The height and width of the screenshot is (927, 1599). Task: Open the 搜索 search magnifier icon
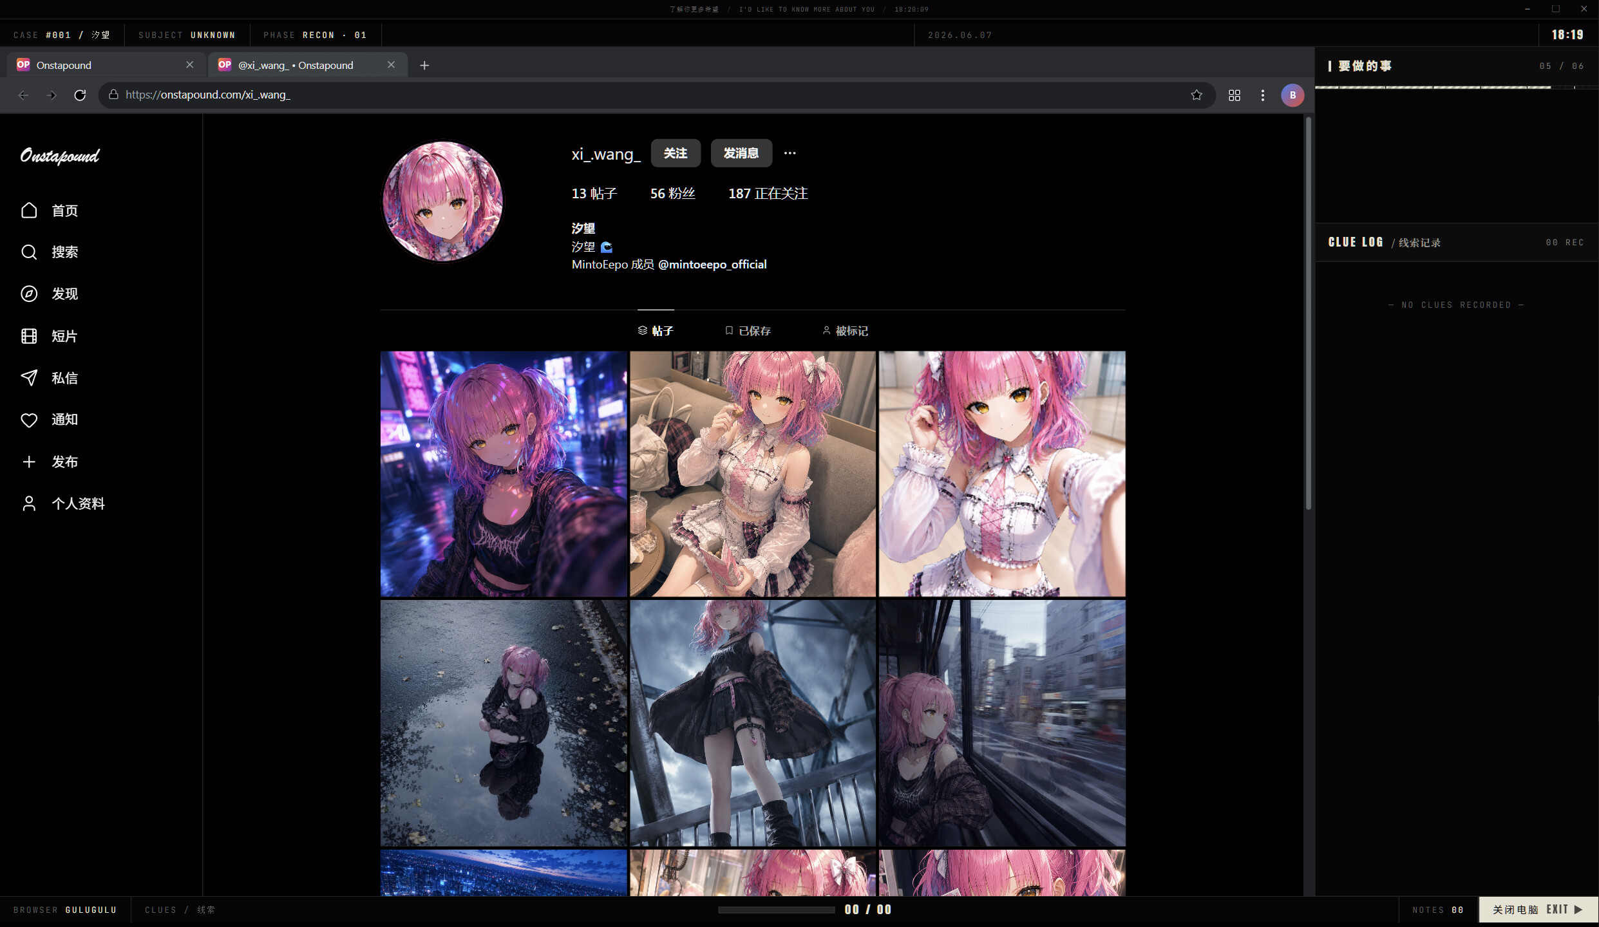pos(29,252)
